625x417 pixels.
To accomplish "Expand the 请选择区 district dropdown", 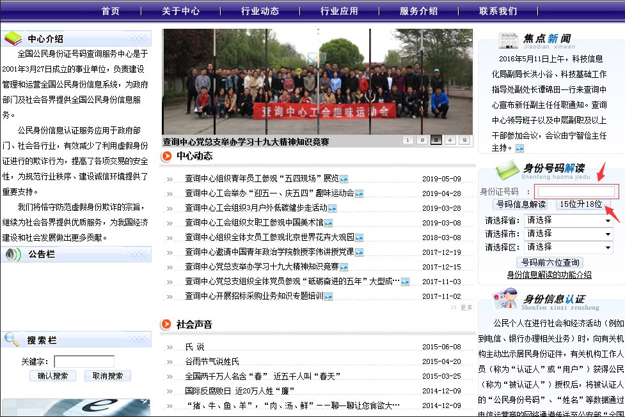I will pos(568,247).
